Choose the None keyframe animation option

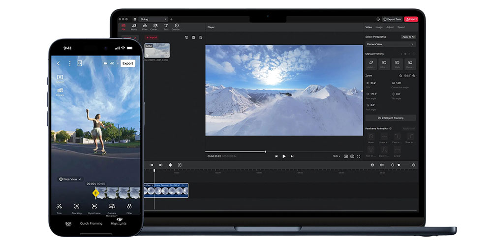pyautogui.click(x=371, y=137)
